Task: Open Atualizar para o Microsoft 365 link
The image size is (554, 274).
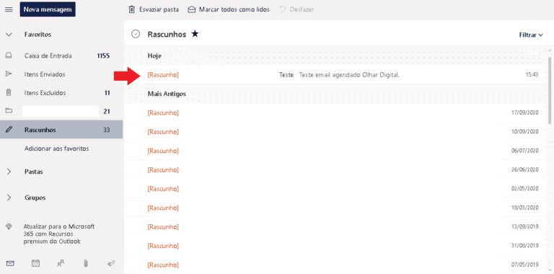Action: [59, 234]
